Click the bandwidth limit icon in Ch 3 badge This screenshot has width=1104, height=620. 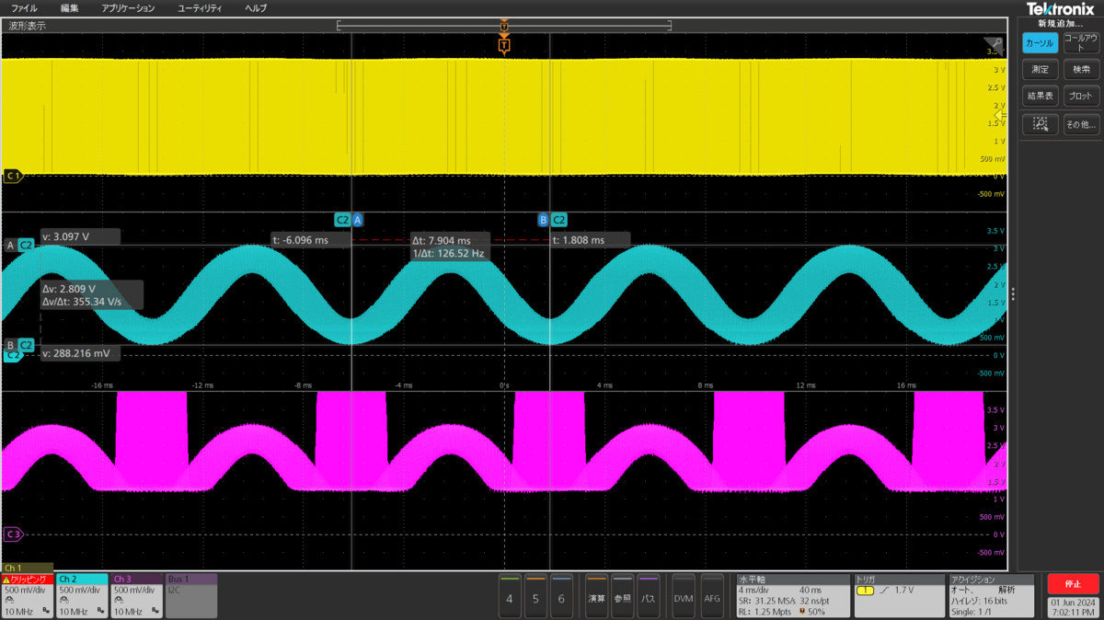pos(155,611)
